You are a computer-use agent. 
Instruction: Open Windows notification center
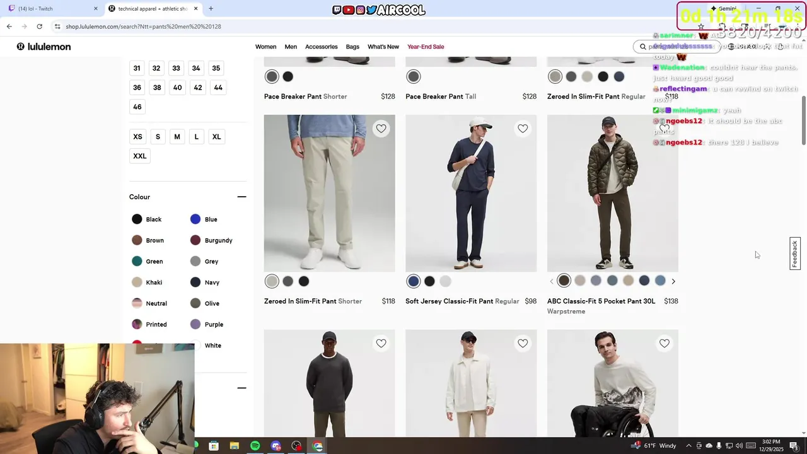coord(794,446)
